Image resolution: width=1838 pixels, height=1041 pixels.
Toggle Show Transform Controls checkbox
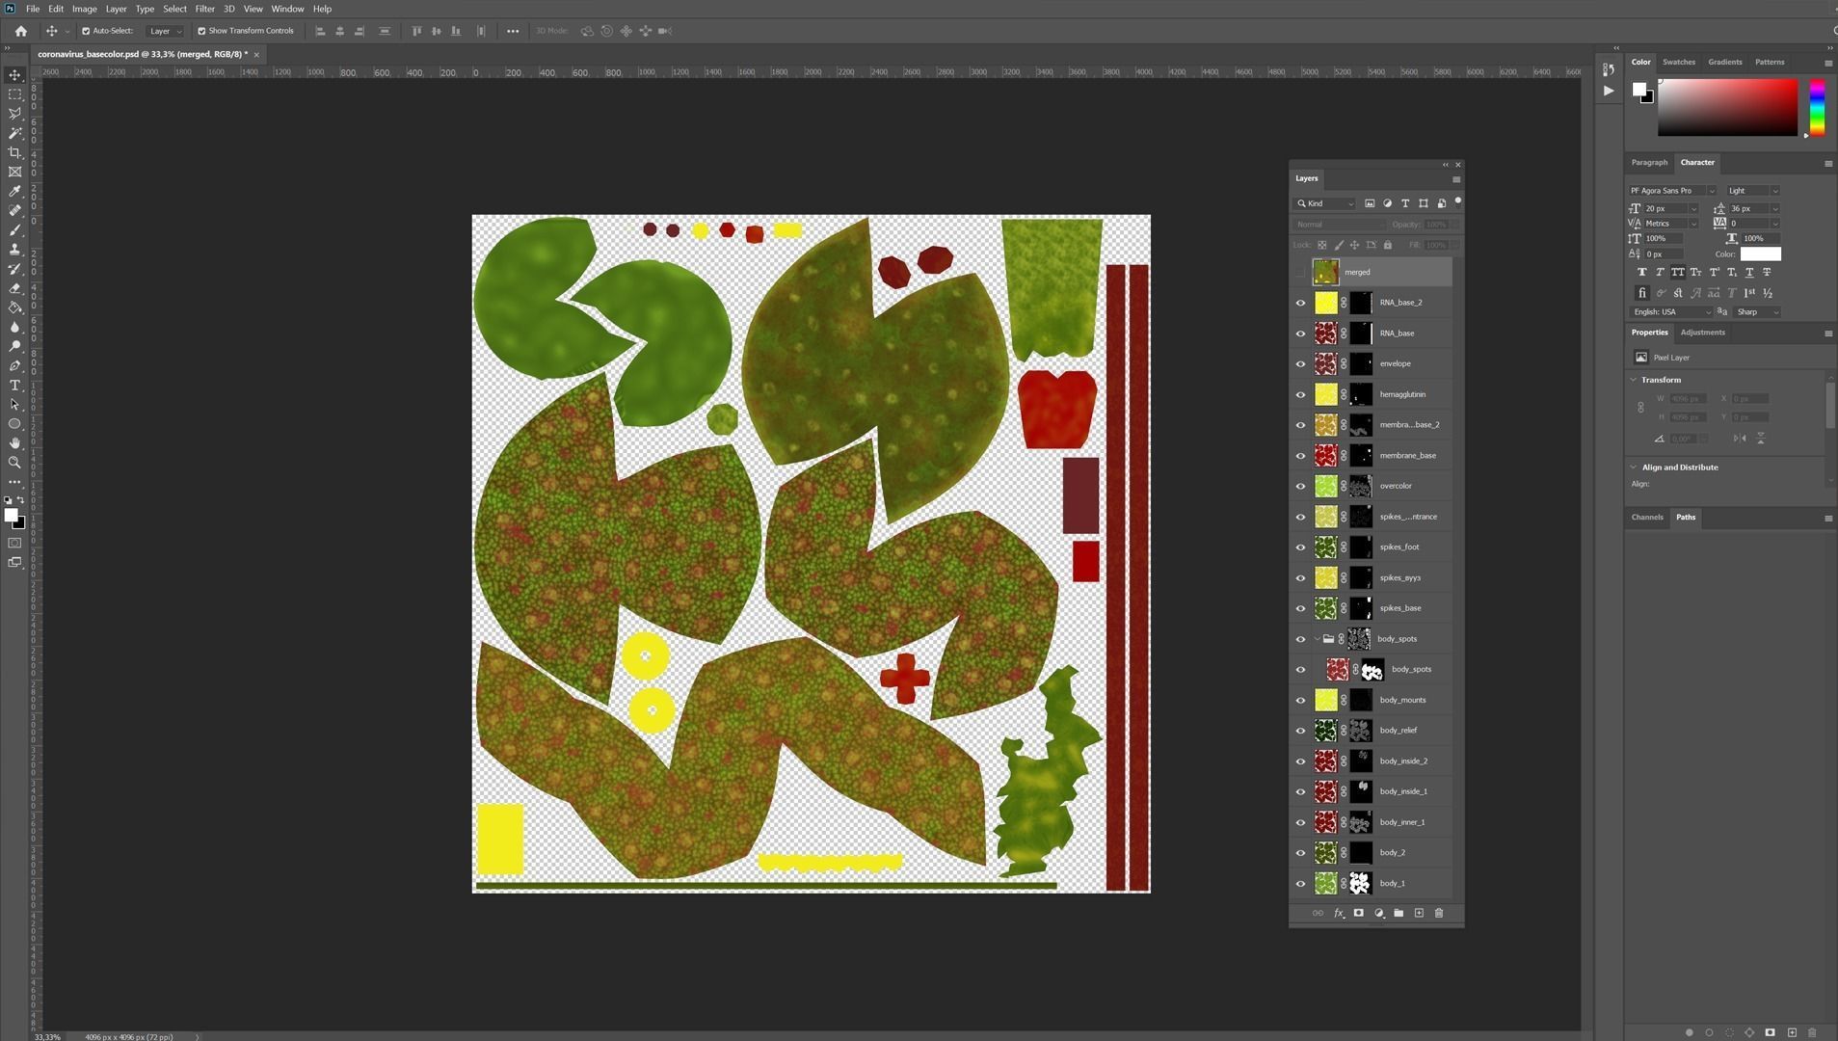click(x=201, y=31)
